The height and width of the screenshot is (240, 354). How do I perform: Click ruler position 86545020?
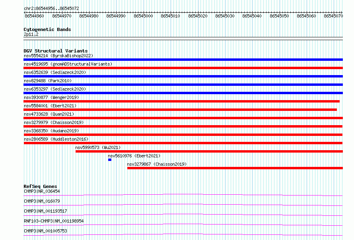[198, 16]
